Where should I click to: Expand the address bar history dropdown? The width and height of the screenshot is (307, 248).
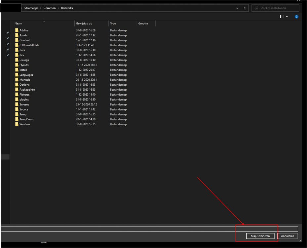(237, 8)
